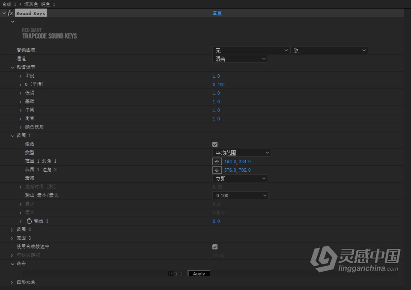Image resolution: width=411 pixels, height=290 pixels.
Task: Edit 边角 1 Y value 324.0
Action: tap(244, 161)
